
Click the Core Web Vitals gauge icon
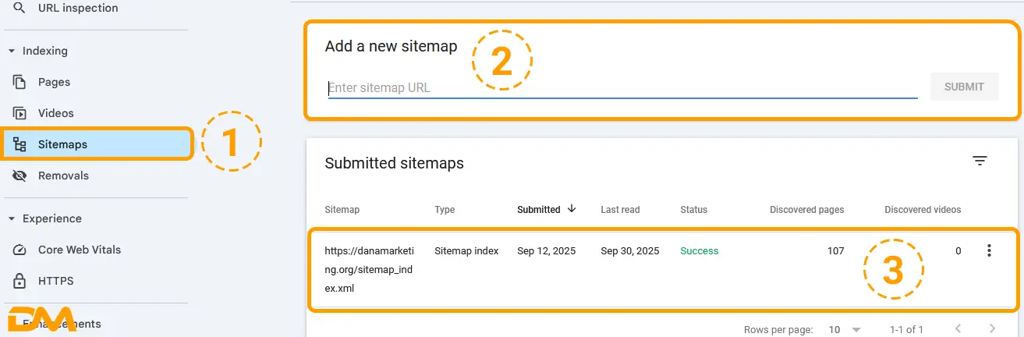coord(20,250)
